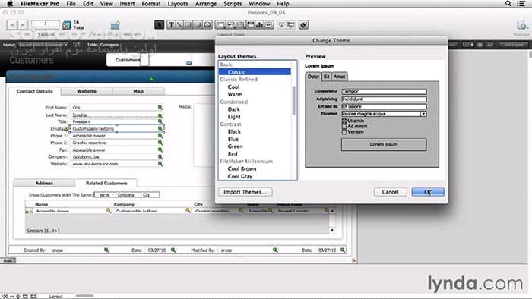Open the Manage icon in toolbar
This screenshot has width=532, height=299.
(521, 25)
